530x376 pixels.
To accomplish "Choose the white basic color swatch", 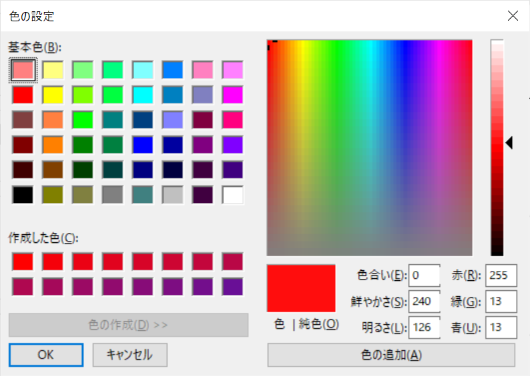I will [232, 195].
